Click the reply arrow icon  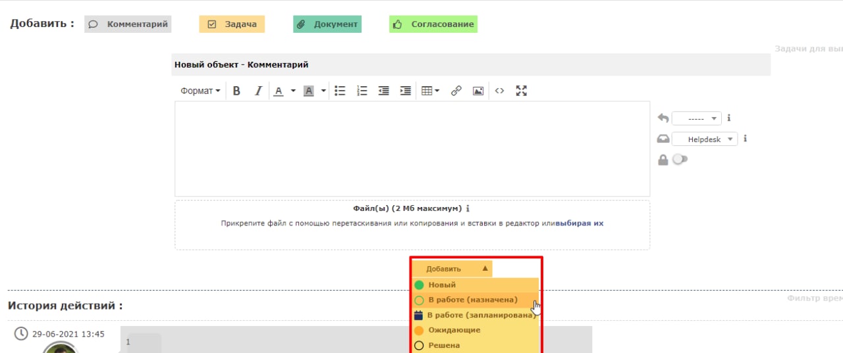coord(663,118)
